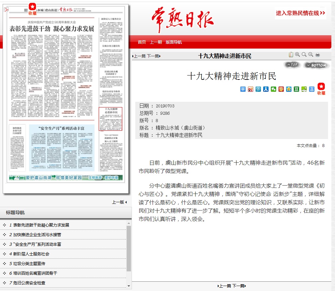This screenshot has width=335, height=291.
Task: Jump to page TOP with the brush button
Action: (x=292, y=65)
